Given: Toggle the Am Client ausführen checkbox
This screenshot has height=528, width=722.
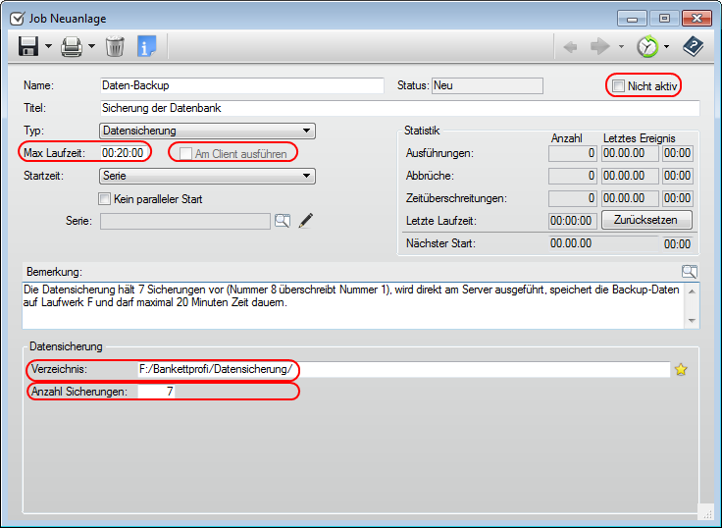Looking at the screenshot, I should 185,153.
